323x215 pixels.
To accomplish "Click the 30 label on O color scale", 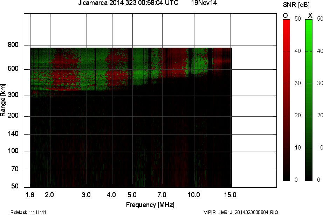I will pos(298,83).
